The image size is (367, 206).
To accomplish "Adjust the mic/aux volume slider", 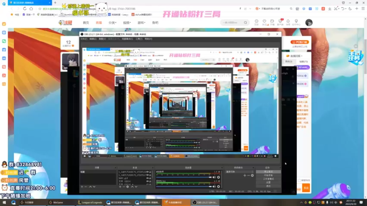I will (x=184, y=187).
